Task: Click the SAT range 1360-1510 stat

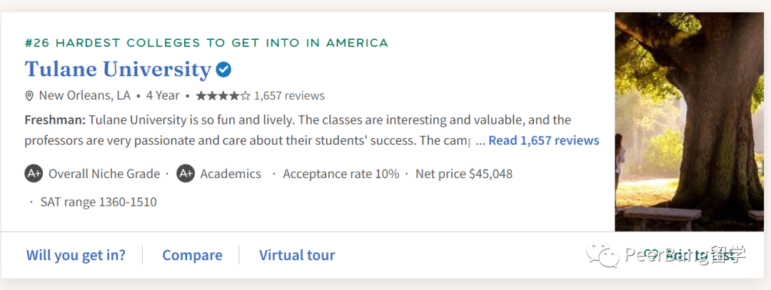Action: [x=99, y=202]
